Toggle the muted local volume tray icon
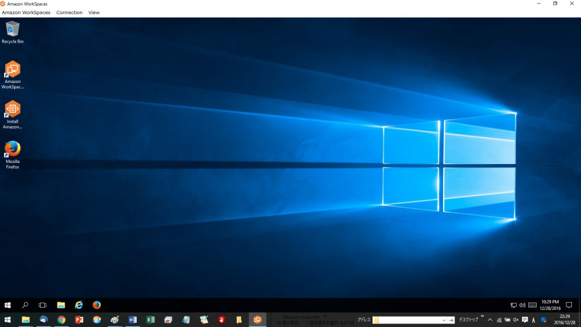Screen dimensions: 581x327 [516, 320]
